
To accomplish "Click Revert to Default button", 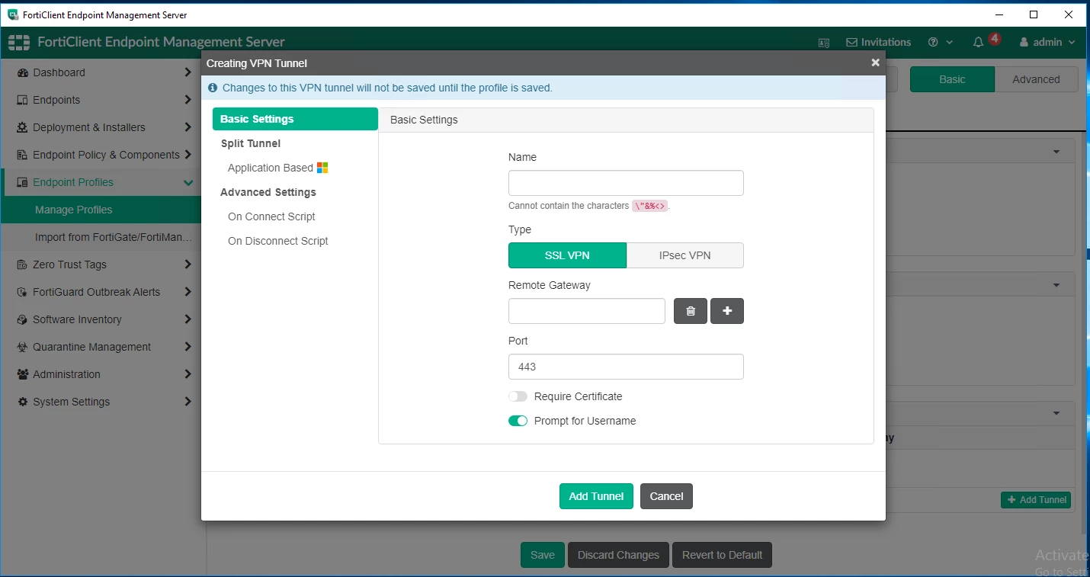I will [x=722, y=555].
